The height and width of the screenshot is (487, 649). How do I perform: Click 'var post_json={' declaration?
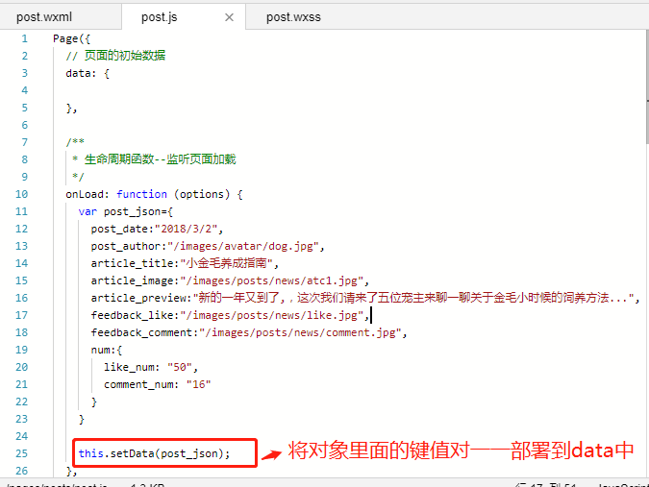coord(125,211)
